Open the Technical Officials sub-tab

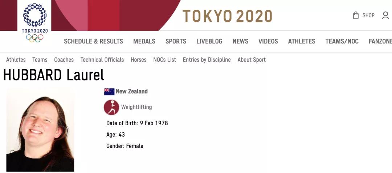[102, 60]
